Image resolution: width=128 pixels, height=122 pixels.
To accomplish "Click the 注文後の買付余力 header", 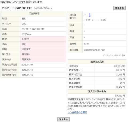I will [97, 91].
